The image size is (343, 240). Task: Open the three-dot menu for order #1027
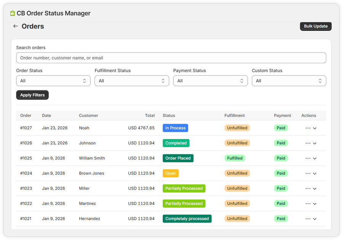308,128
